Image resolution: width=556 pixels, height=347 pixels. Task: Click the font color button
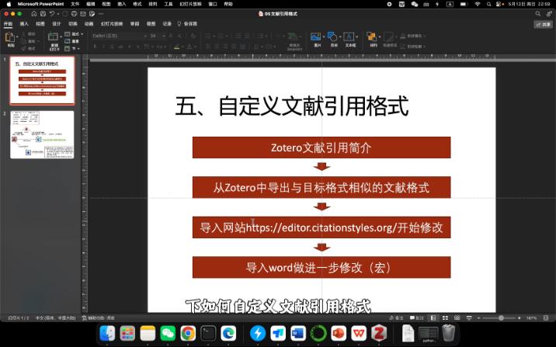point(189,47)
